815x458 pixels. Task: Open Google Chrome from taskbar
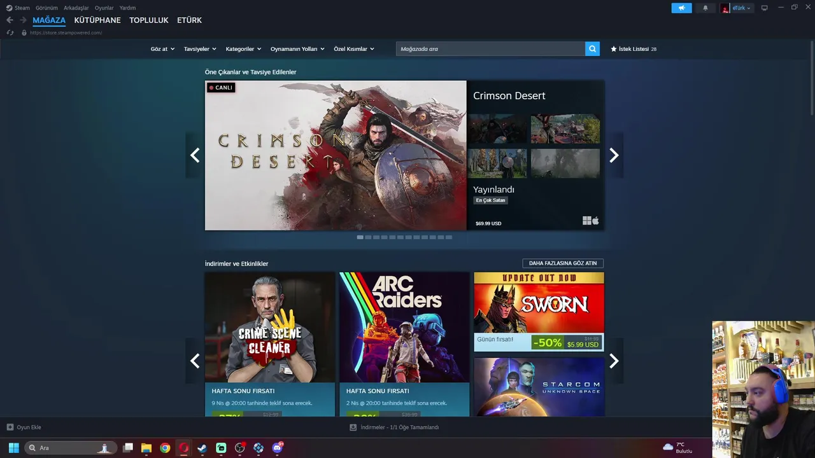point(165,448)
